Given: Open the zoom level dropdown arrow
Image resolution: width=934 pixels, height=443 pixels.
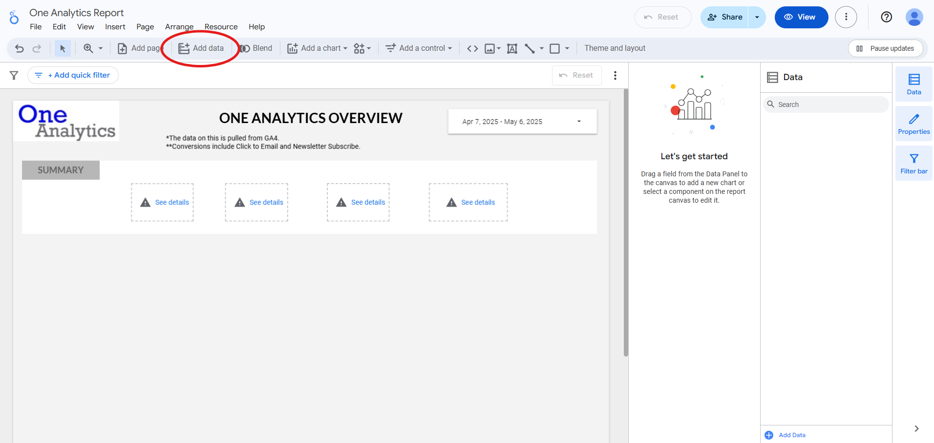Looking at the screenshot, I should click(x=101, y=48).
